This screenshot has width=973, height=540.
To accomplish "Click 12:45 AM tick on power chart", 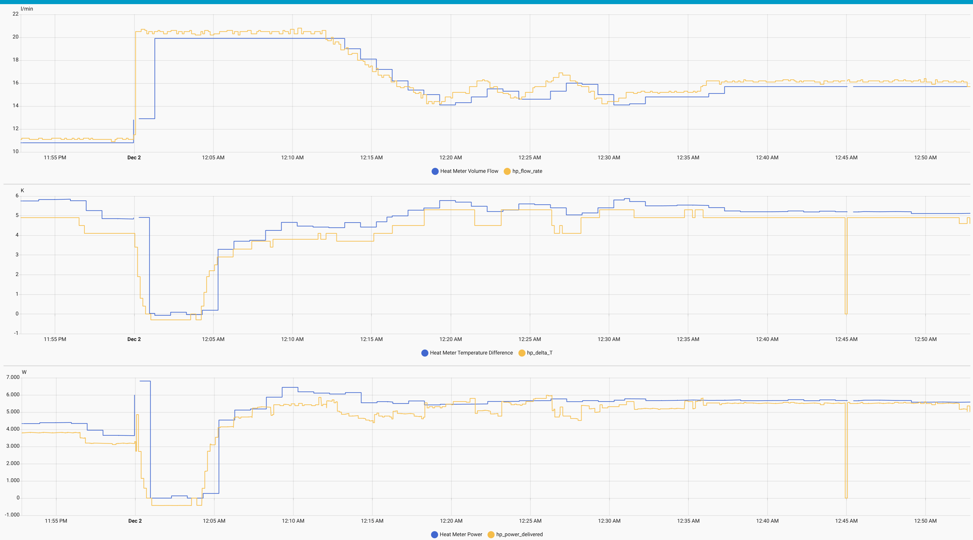I will pos(846,521).
